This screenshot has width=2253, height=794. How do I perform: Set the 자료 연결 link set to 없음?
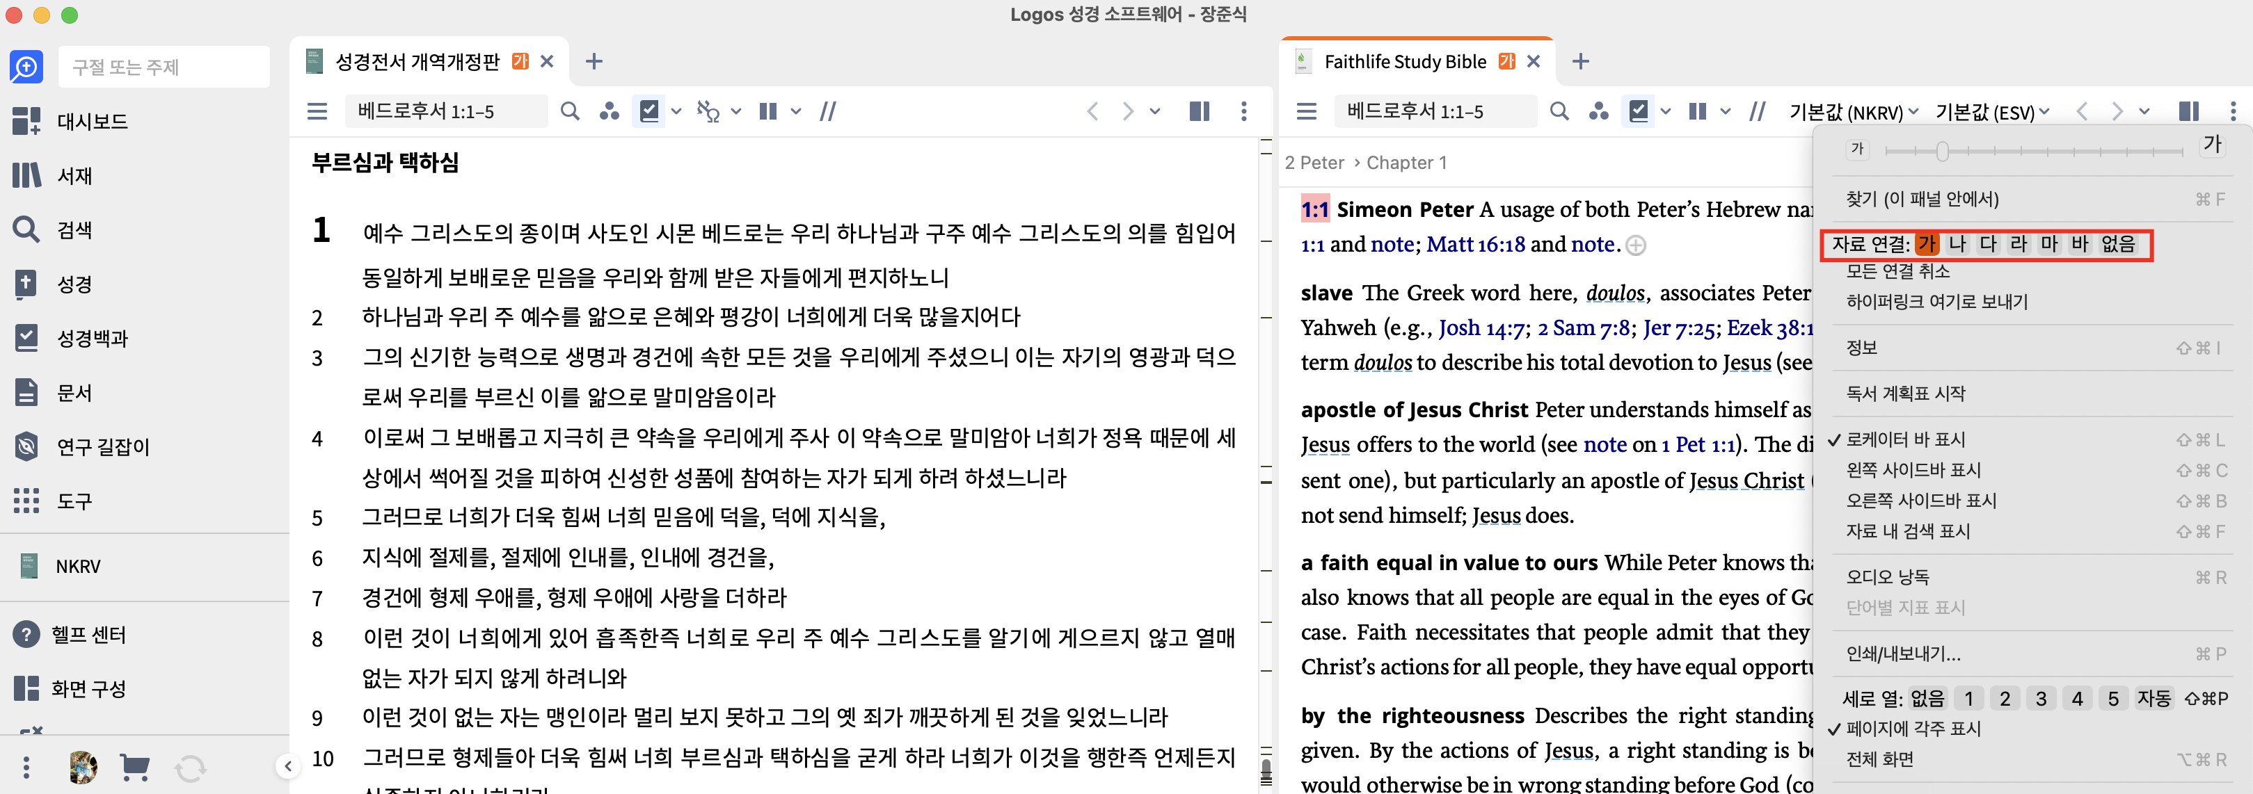pyautogui.click(x=2118, y=244)
